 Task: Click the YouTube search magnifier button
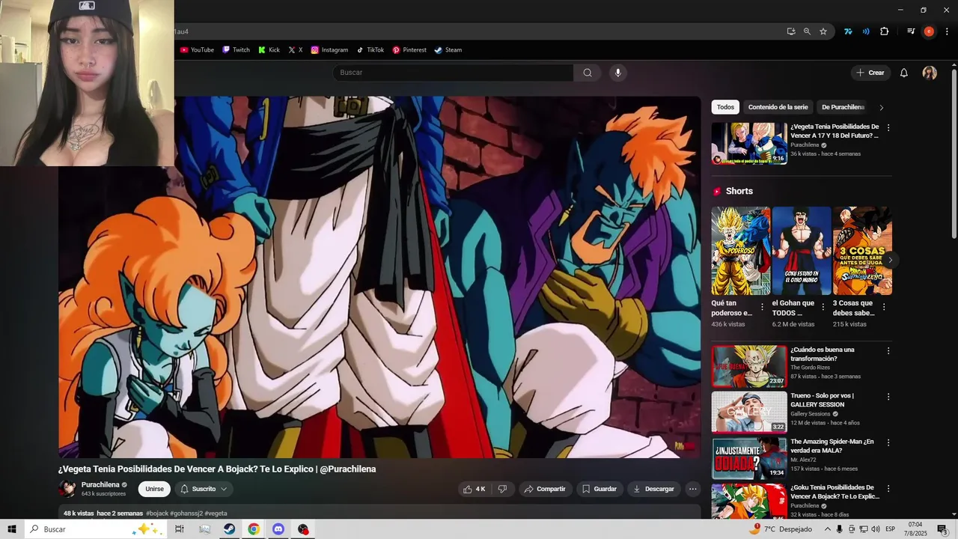588,73
